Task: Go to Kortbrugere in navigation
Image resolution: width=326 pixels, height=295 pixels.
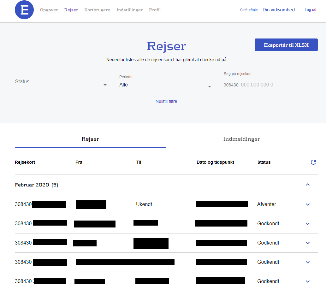Action: point(97,10)
